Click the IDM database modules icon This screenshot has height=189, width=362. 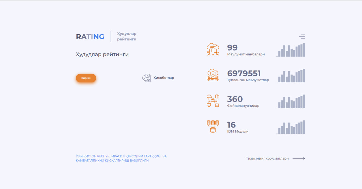coord(213,126)
